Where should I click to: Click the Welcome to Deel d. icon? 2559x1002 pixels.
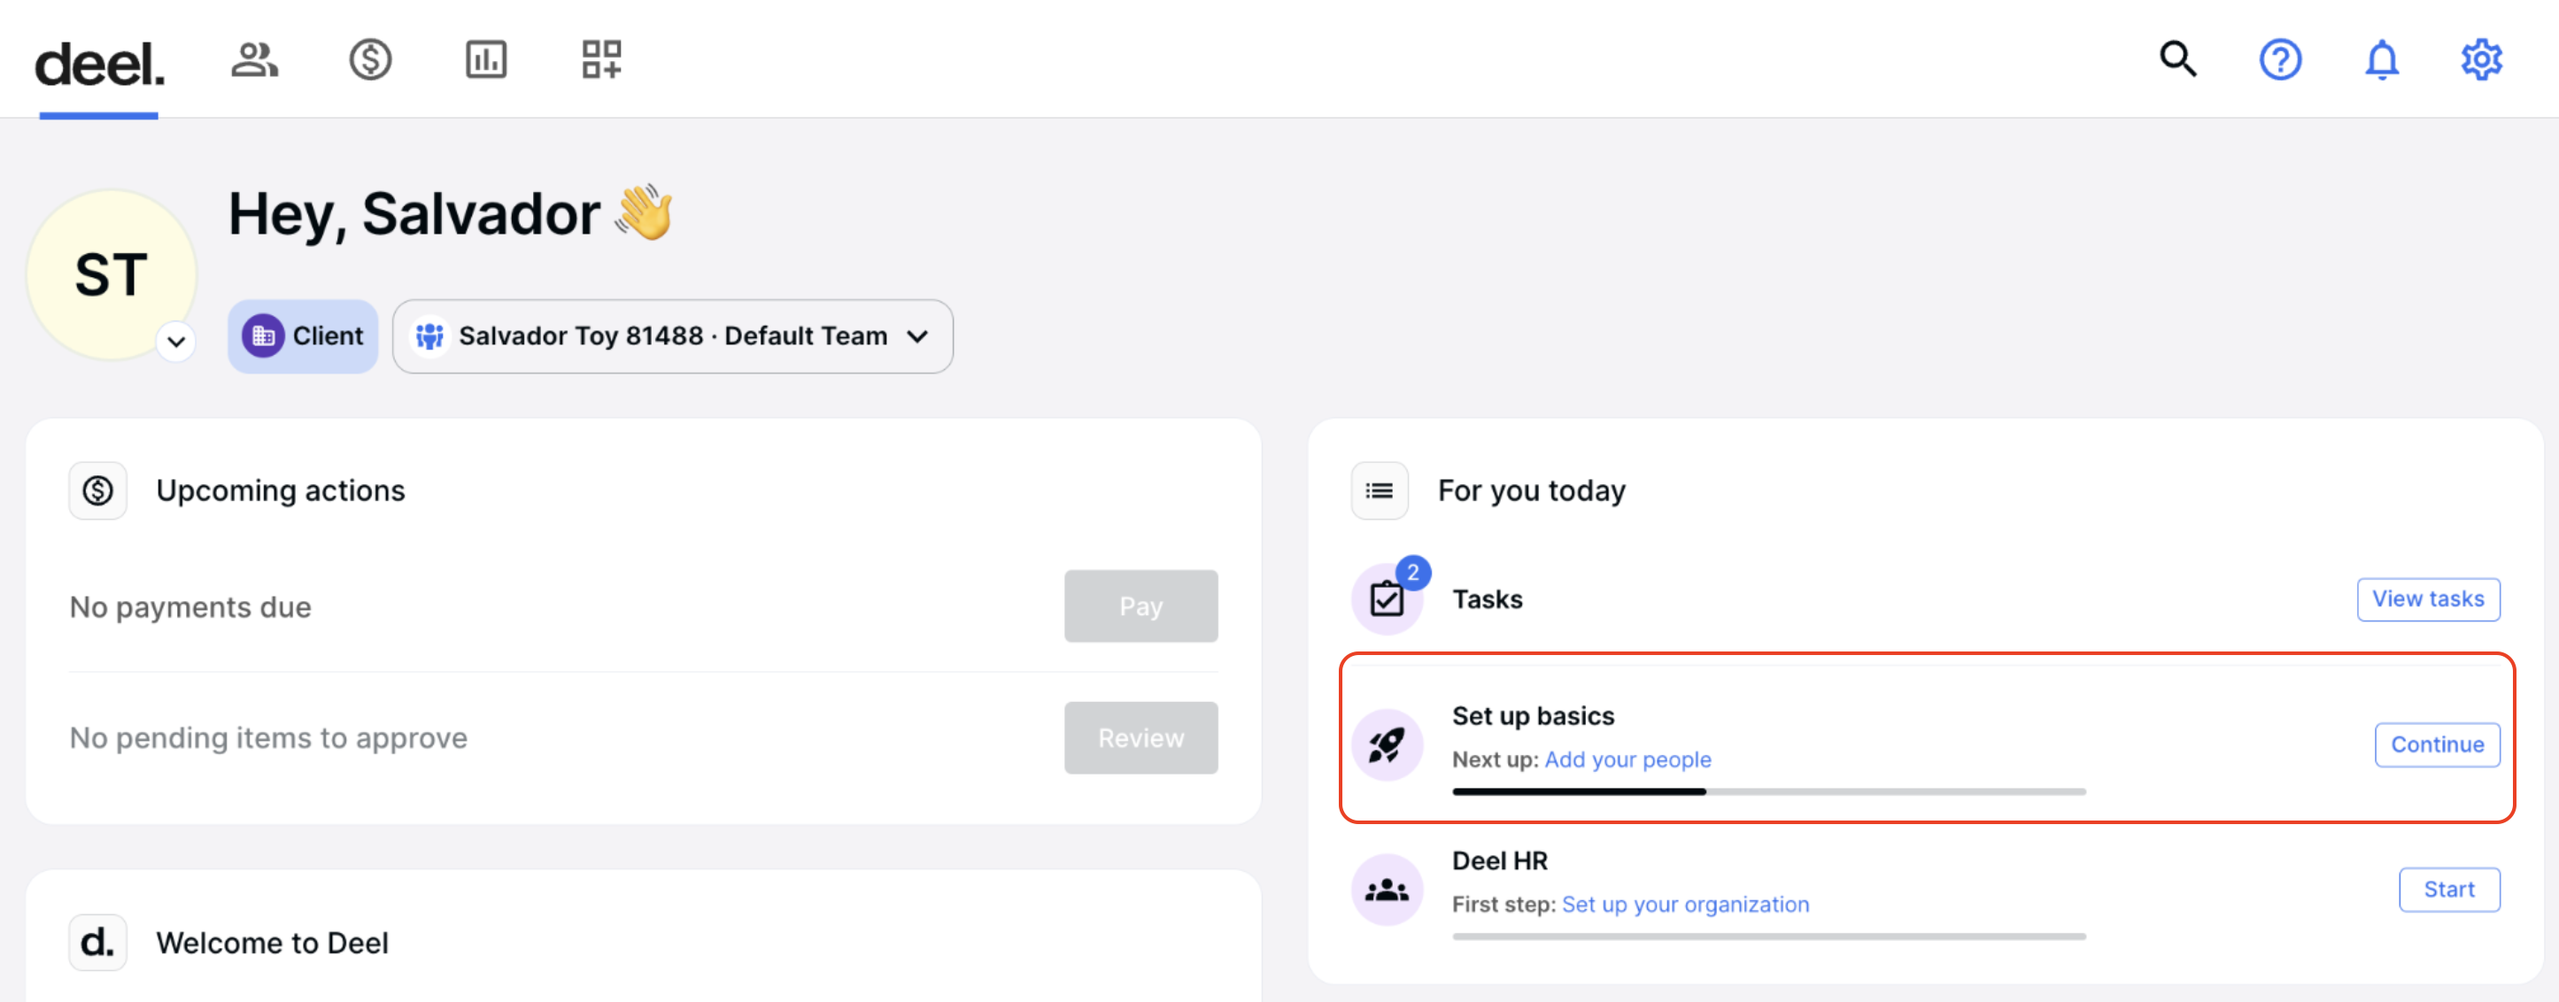coord(97,943)
